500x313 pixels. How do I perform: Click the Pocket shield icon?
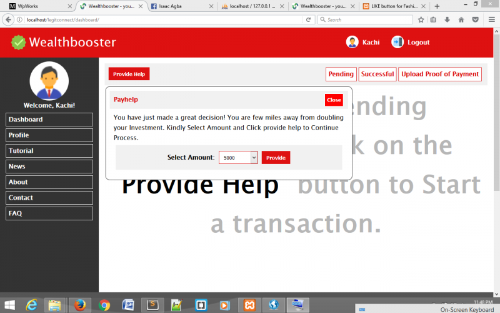coord(475,20)
